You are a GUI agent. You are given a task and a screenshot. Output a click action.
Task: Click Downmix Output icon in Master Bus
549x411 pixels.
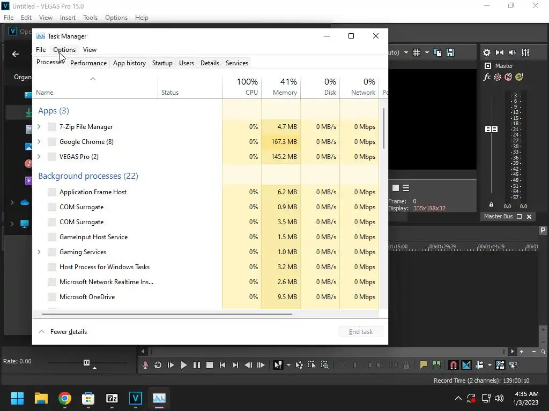(500, 52)
